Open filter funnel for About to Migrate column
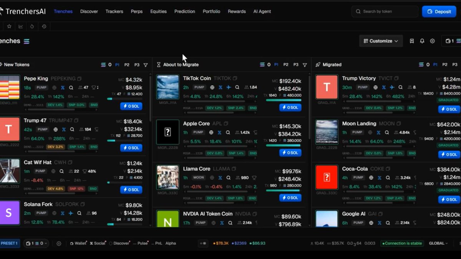The image size is (461, 259). (305, 65)
